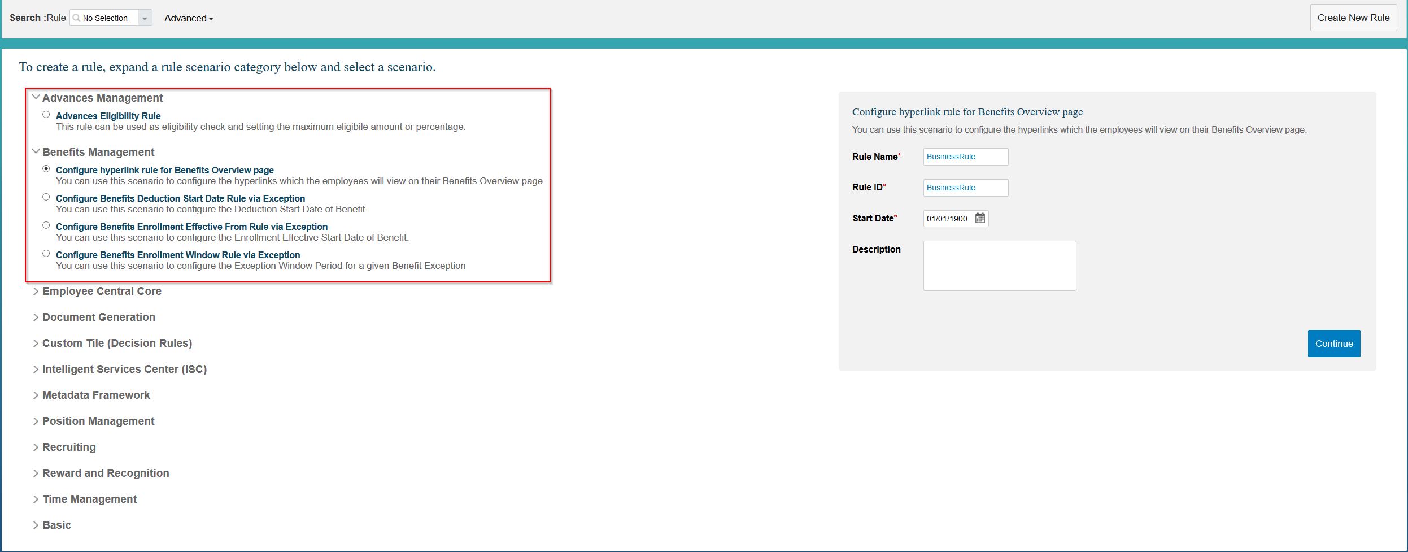
Task: Click the Start Date text field
Action: coord(949,219)
